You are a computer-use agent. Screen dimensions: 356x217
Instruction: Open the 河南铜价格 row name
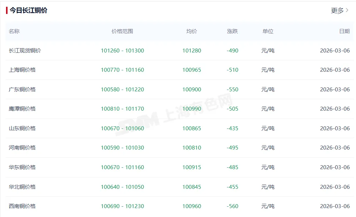tap(22, 147)
